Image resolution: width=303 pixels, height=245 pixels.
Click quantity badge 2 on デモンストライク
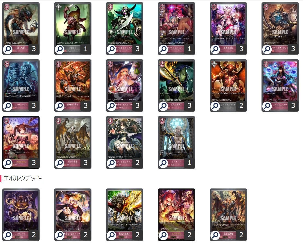[241, 106]
